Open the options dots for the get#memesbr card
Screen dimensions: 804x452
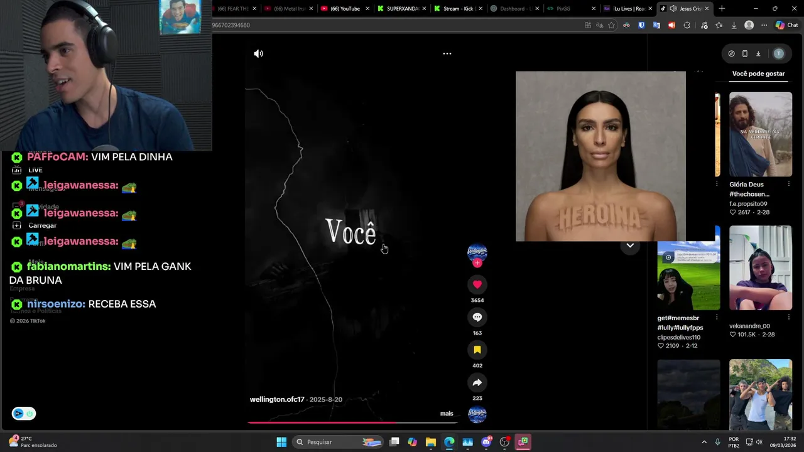pyautogui.click(x=717, y=318)
